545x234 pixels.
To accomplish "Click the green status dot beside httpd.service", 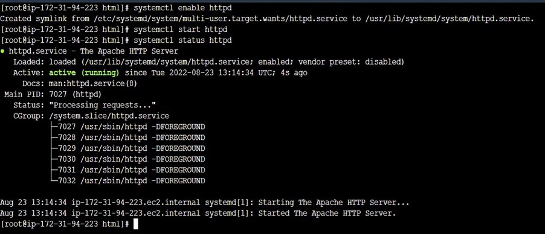I will coord(2,51).
